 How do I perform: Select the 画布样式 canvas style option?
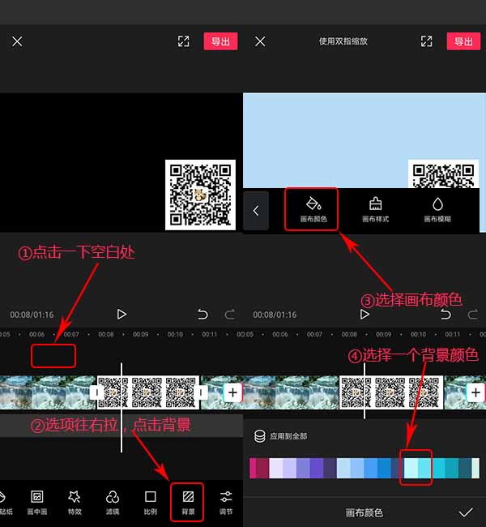click(375, 210)
